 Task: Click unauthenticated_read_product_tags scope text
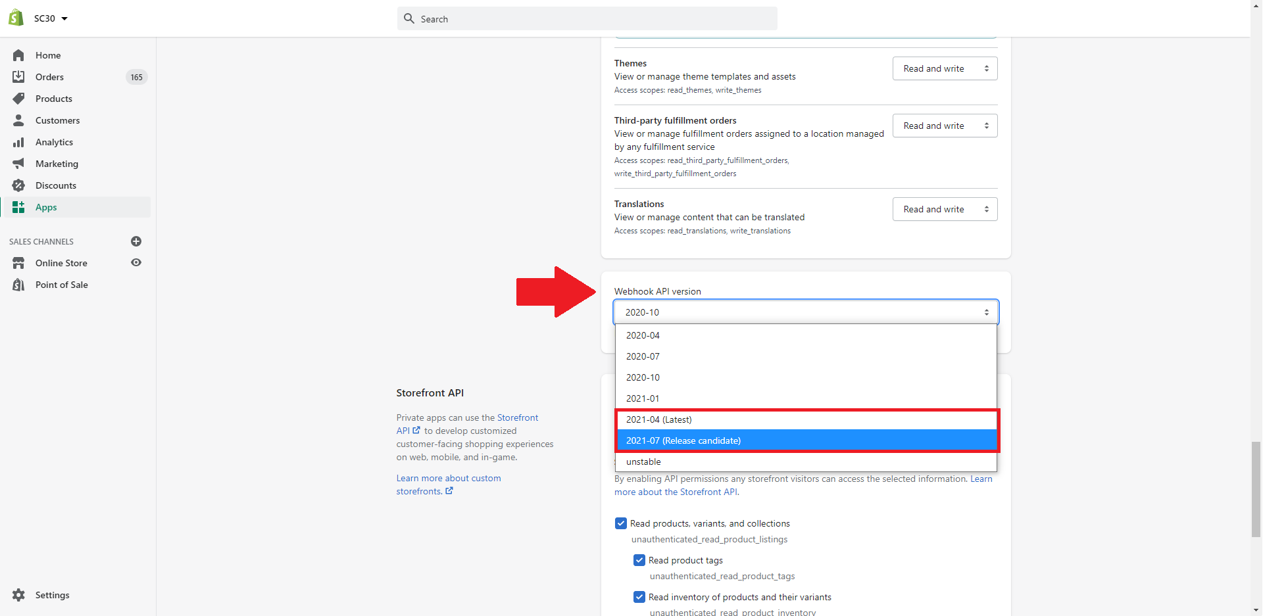722,576
